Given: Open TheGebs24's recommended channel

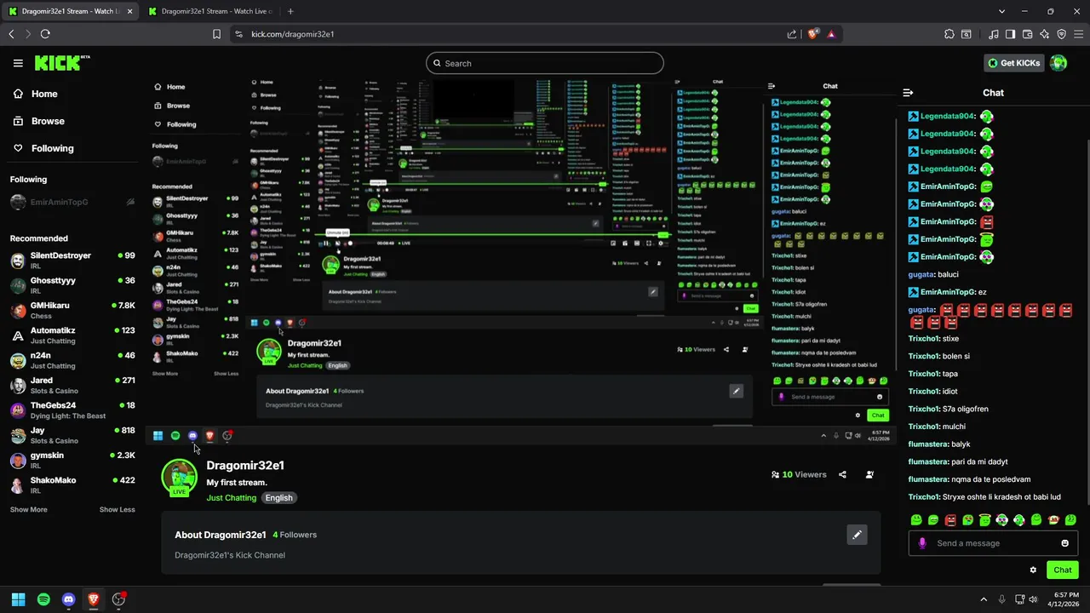Looking at the screenshot, I should (72, 410).
